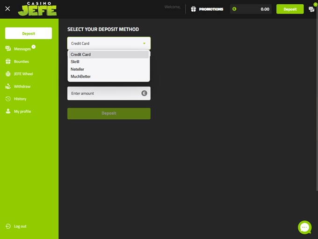Open Promotions via gift icon

pos(194,9)
